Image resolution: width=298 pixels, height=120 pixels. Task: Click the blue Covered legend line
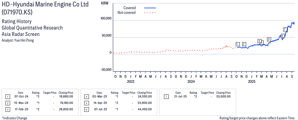[x=150, y=8]
